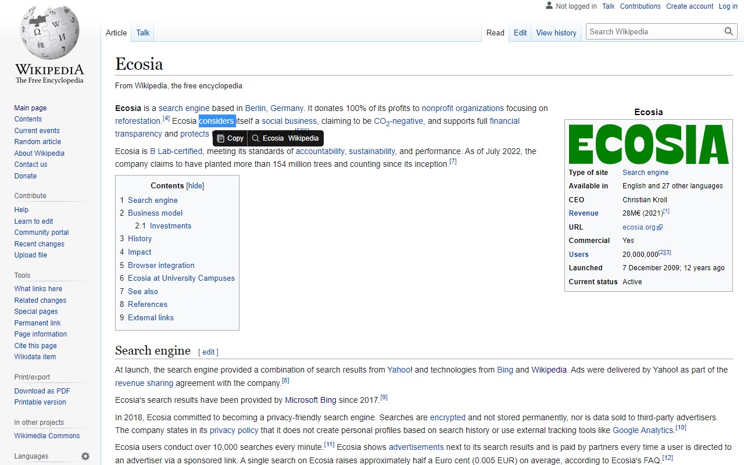Click the Copy button in the selection popup
The image size is (744, 465).
click(230, 138)
